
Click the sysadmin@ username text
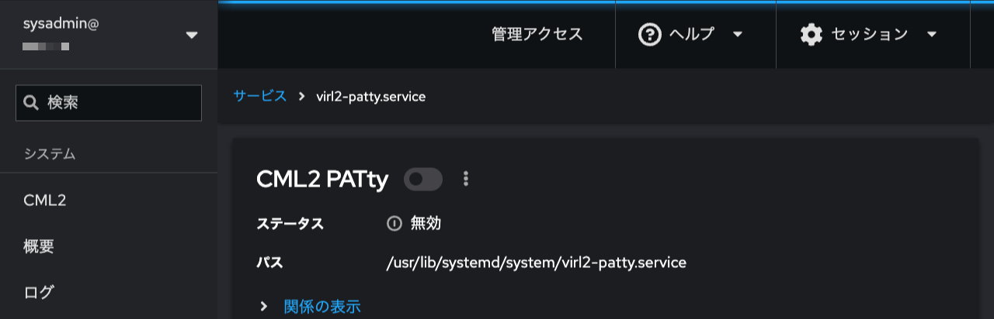click(x=61, y=24)
